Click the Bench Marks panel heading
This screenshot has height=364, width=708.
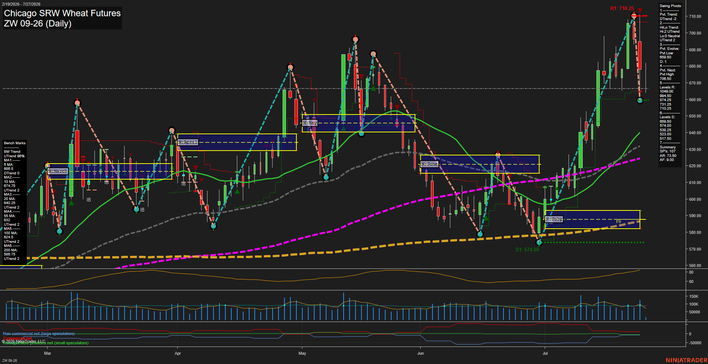(15, 143)
